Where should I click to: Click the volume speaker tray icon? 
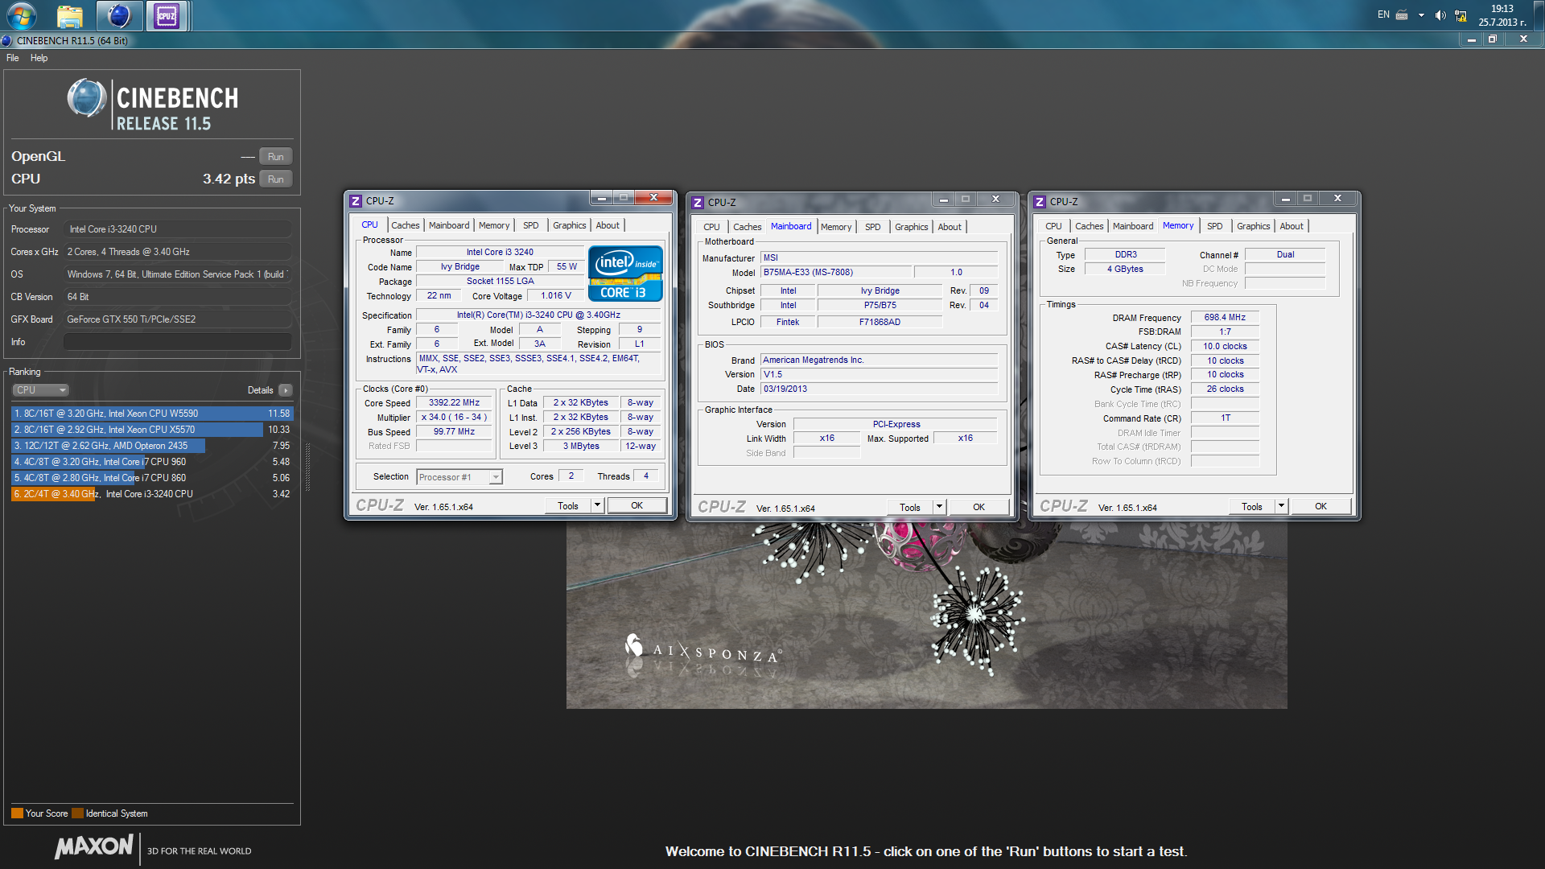tap(1440, 15)
